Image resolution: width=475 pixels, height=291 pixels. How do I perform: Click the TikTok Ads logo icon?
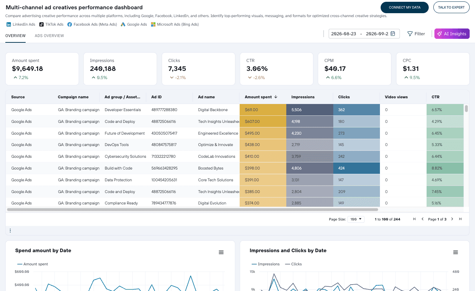point(41,25)
